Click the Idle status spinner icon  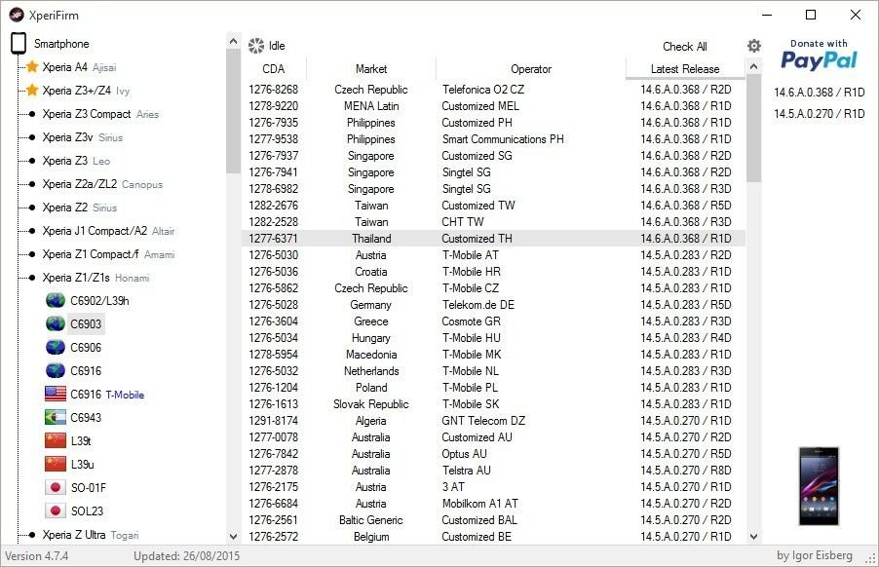click(256, 46)
